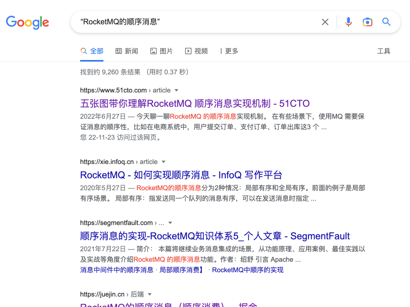Screen dimensions: 410x307
Task: Submit search with the magnifying glass icon
Action: coord(386,22)
